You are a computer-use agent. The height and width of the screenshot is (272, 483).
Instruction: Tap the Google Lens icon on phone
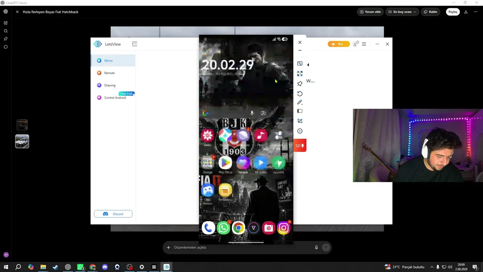(x=263, y=113)
